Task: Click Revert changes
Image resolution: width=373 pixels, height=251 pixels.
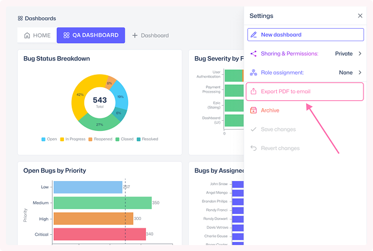Action: click(x=305, y=148)
